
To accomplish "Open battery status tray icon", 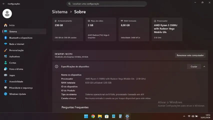I will point(197,116).
